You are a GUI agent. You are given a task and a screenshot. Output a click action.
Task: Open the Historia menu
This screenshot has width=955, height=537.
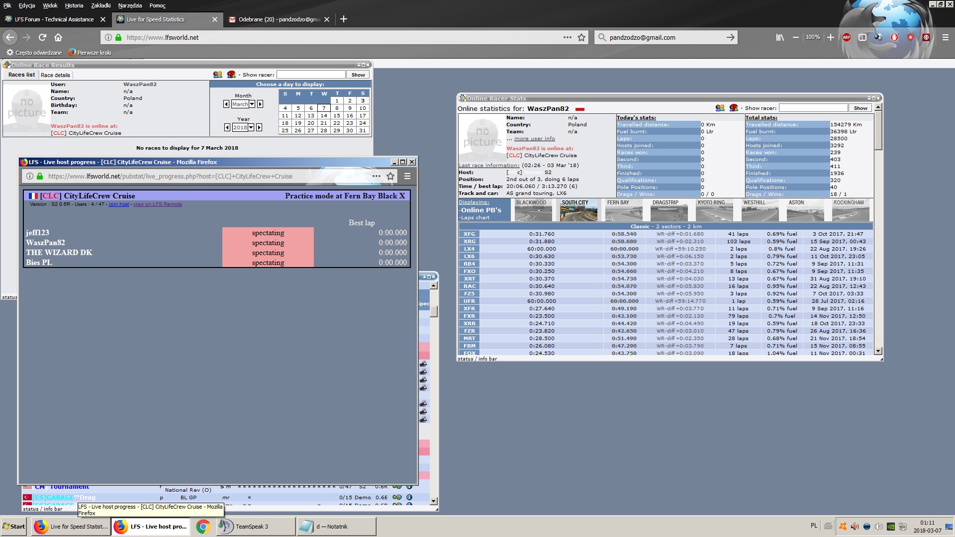click(x=74, y=5)
